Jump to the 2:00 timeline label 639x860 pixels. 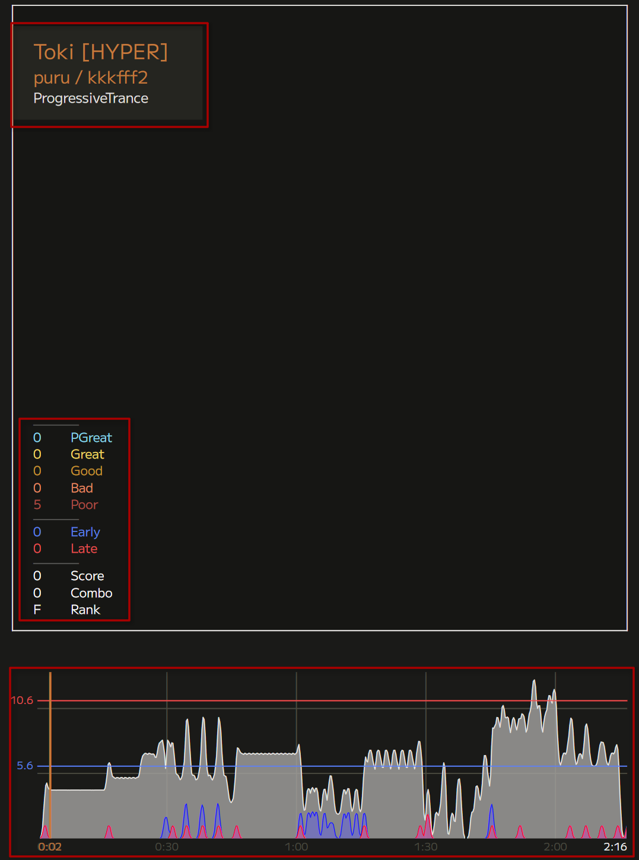click(555, 847)
